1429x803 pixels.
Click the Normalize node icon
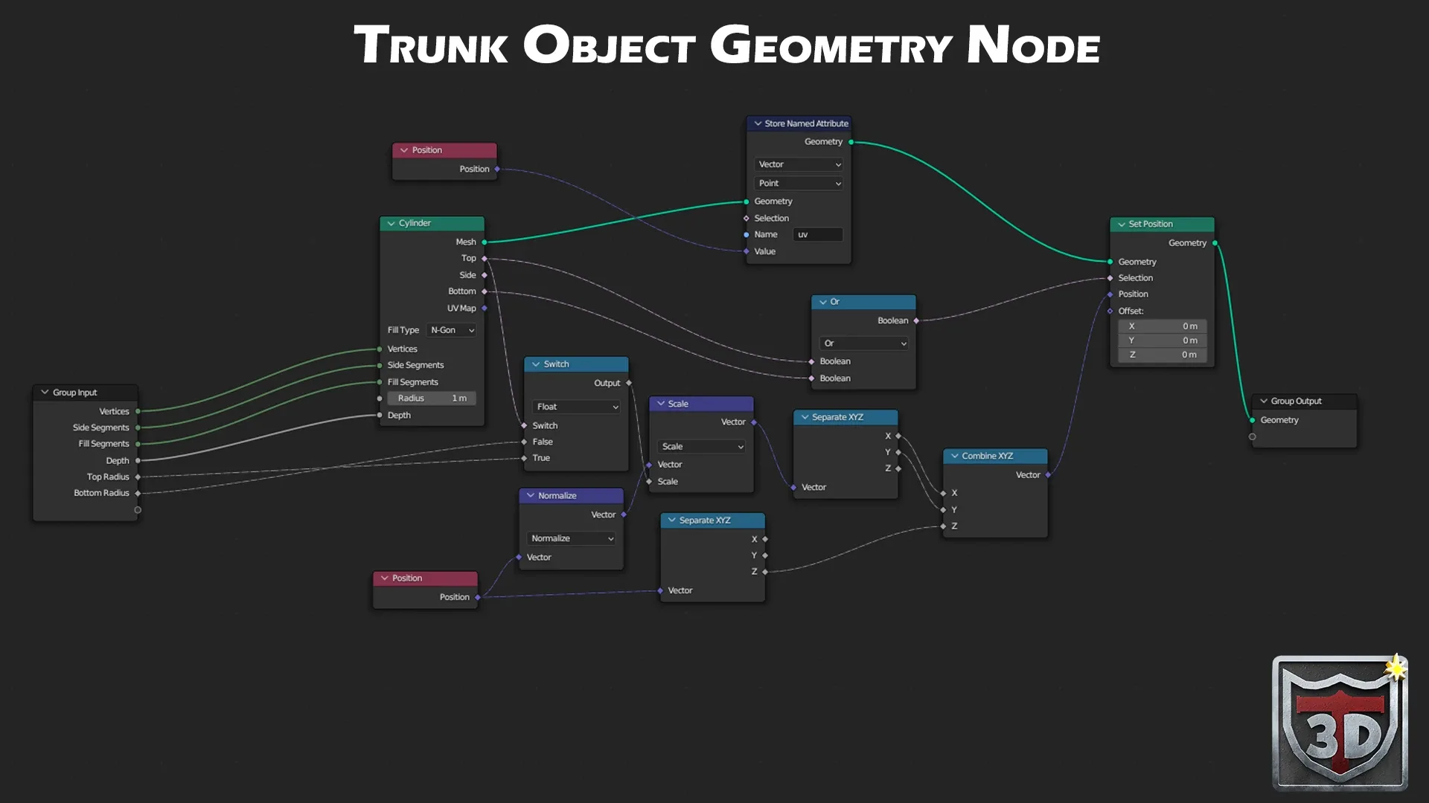coord(530,495)
